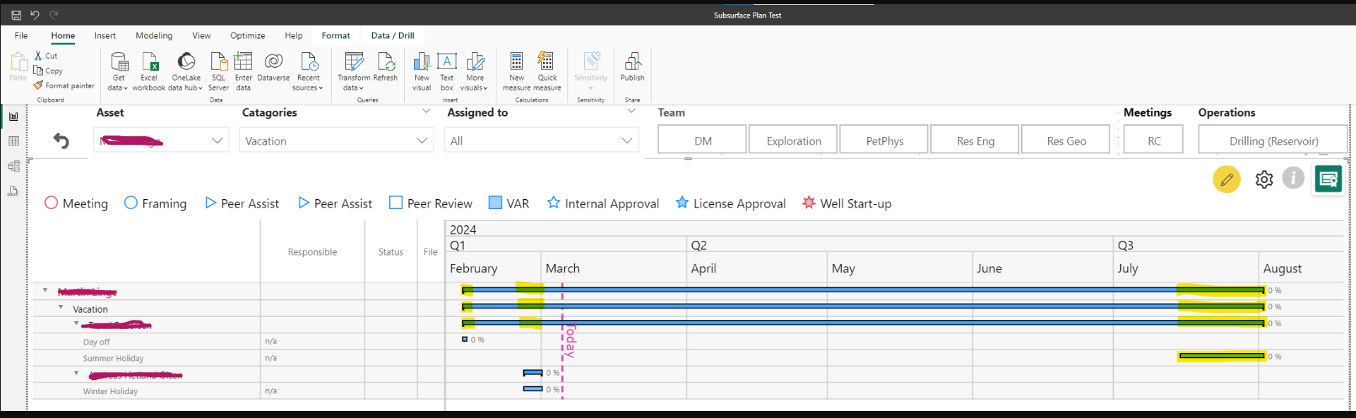Select the PetPhys team button
The width and height of the screenshot is (1356, 418).
pyautogui.click(x=884, y=140)
